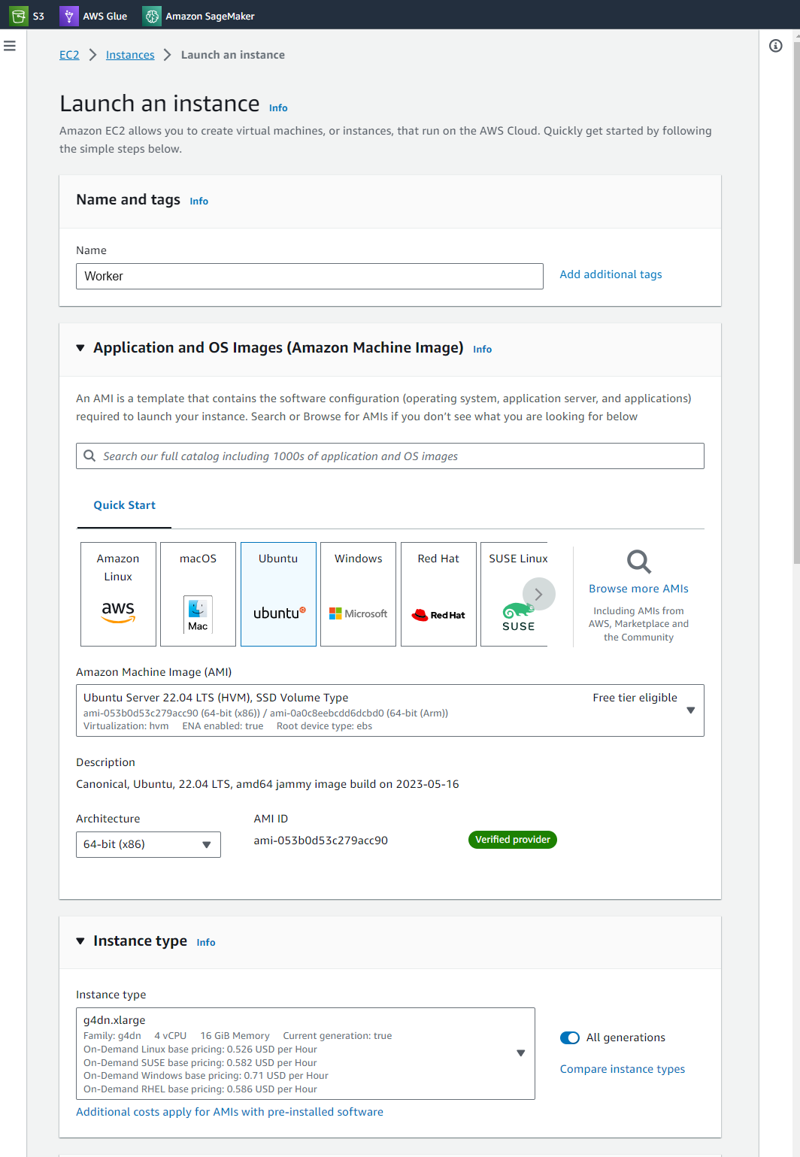Select the macOS AMI tile
The height and width of the screenshot is (1157, 800).
[x=198, y=594]
